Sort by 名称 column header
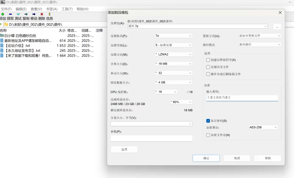The height and width of the screenshot is (178, 294). (x=3, y=30)
